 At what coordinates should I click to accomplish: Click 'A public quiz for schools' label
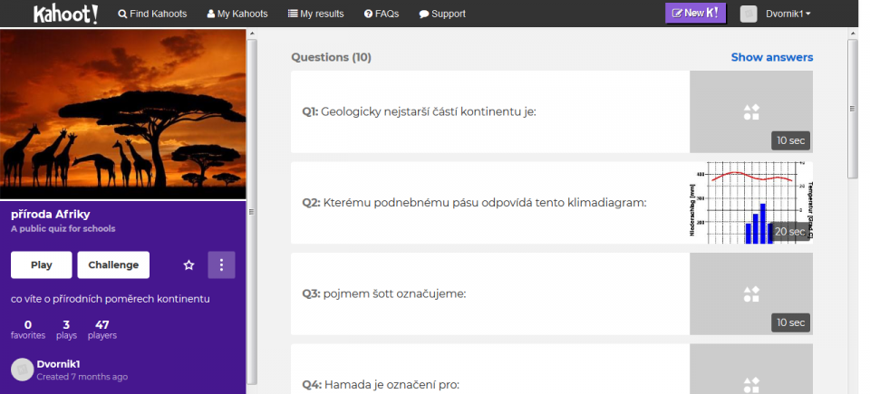(x=63, y=228)
